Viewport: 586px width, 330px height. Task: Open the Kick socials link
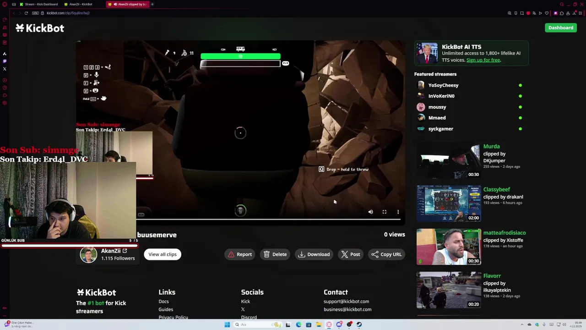click(245, 302)
